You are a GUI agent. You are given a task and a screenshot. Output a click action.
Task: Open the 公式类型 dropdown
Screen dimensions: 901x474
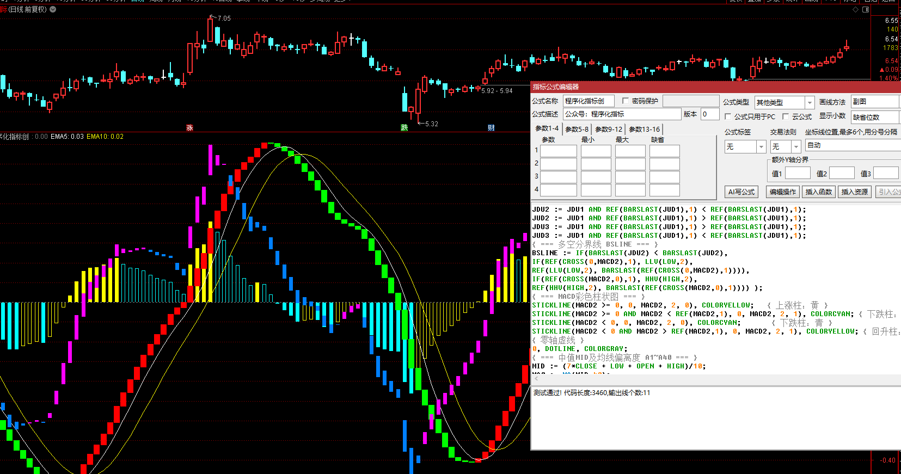click(x=810, y=102)
